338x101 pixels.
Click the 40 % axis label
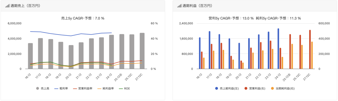click(154, 39)
